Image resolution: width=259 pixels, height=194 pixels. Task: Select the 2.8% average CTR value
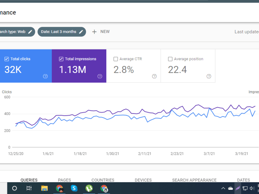click(124, 70)
